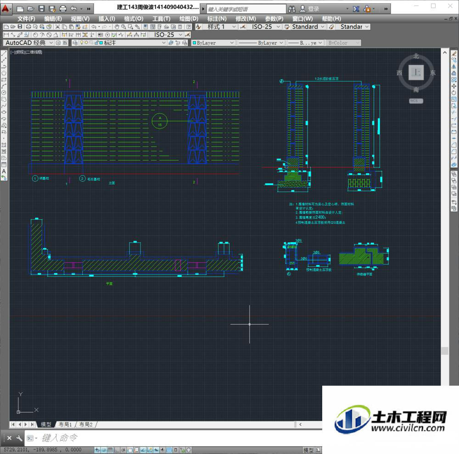Open the ISO-25 dimension style dropdown, top row
459x454 pixels.
[x=265, y=27]
